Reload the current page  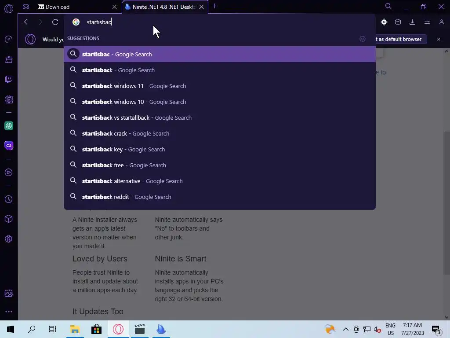pos(55,22)
